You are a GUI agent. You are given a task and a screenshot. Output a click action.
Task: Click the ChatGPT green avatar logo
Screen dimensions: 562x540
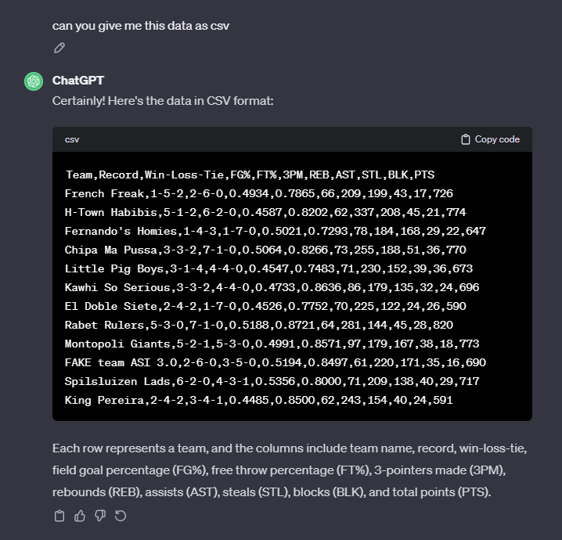34,81
